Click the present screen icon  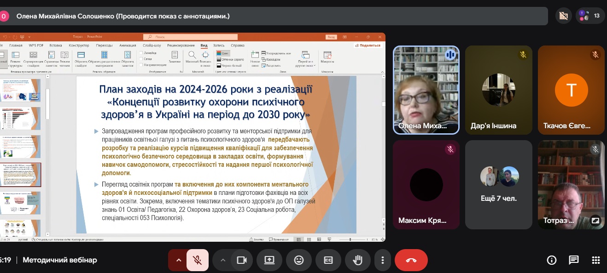point(269,260)
